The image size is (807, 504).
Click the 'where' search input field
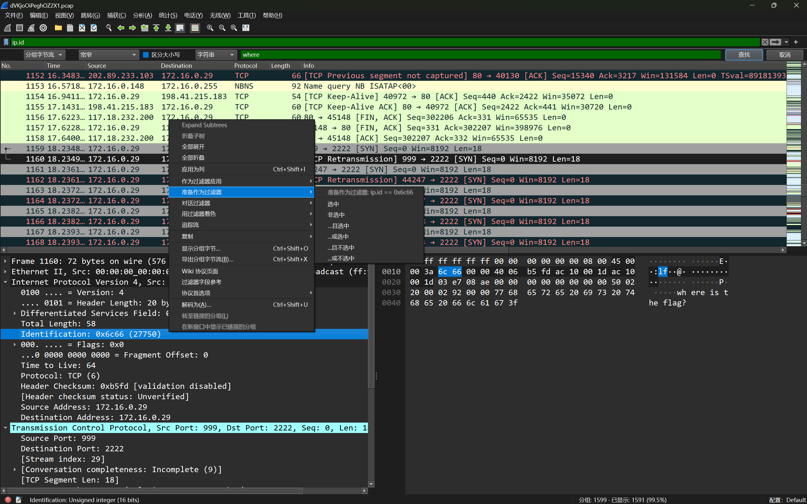point(481,55)
